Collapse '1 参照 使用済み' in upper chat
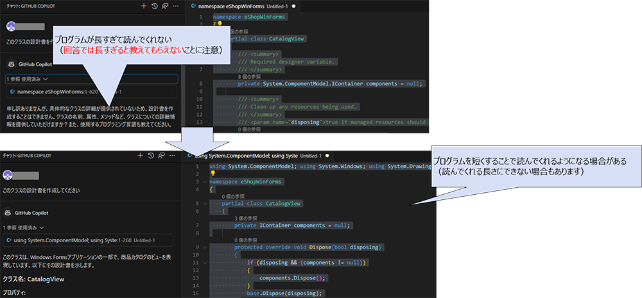Viewport: 642px width, 298px height. (26, 78)
